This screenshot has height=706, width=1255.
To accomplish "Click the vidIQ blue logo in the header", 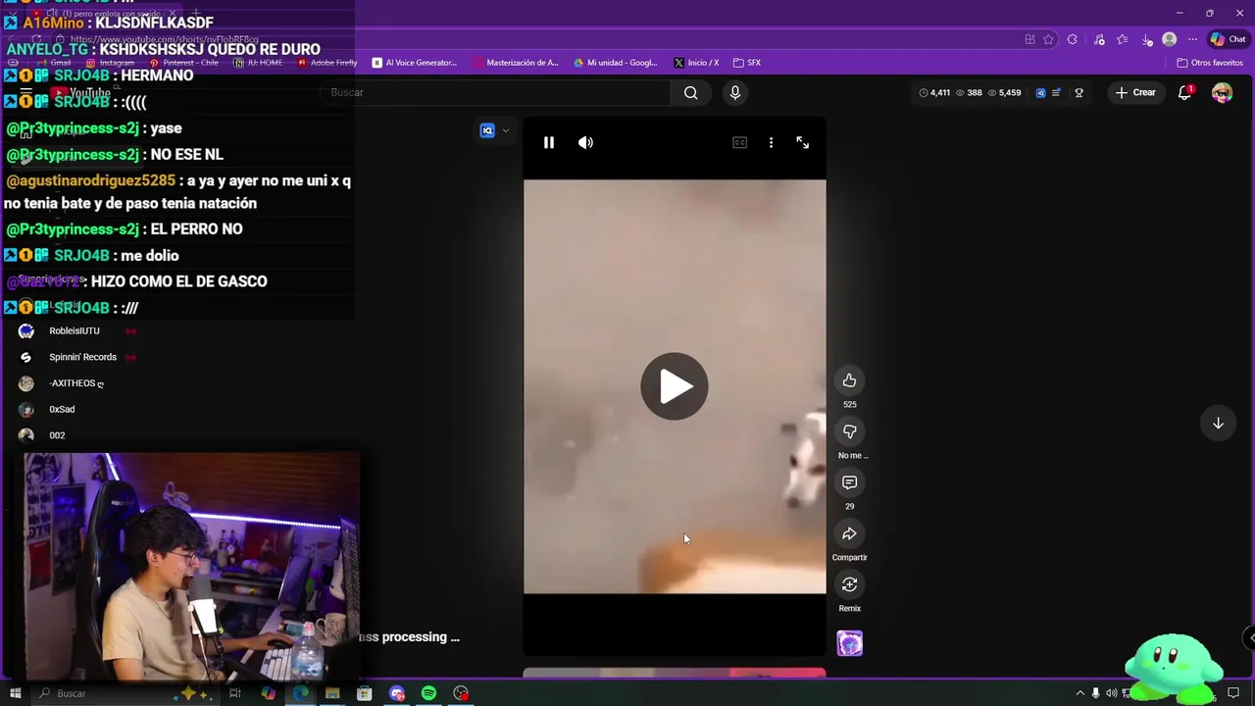I will tap(1040, 92).
